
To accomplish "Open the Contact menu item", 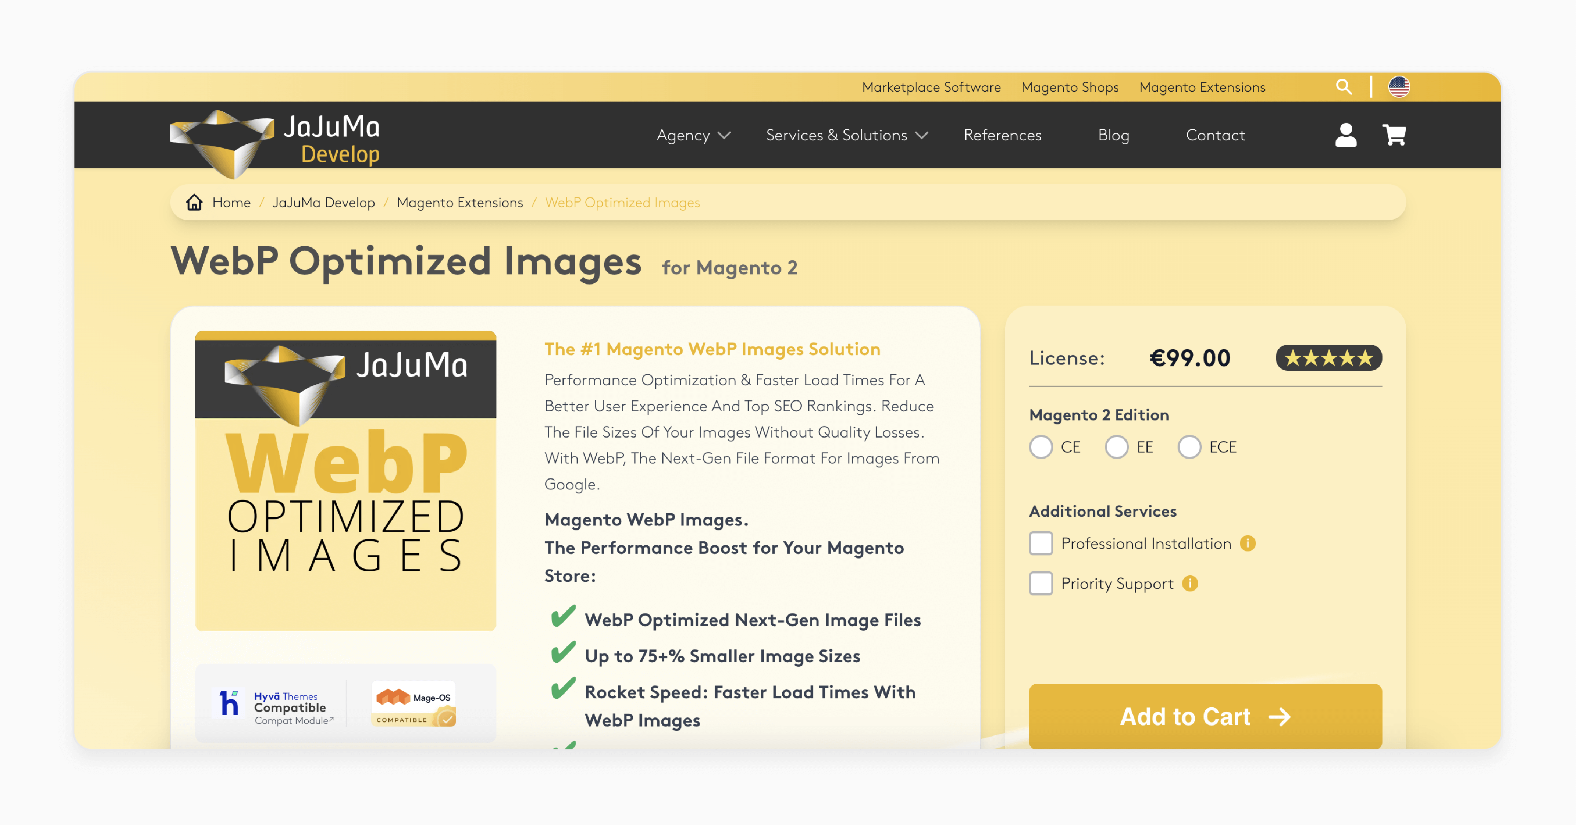I will click(x=1215, y=135).
